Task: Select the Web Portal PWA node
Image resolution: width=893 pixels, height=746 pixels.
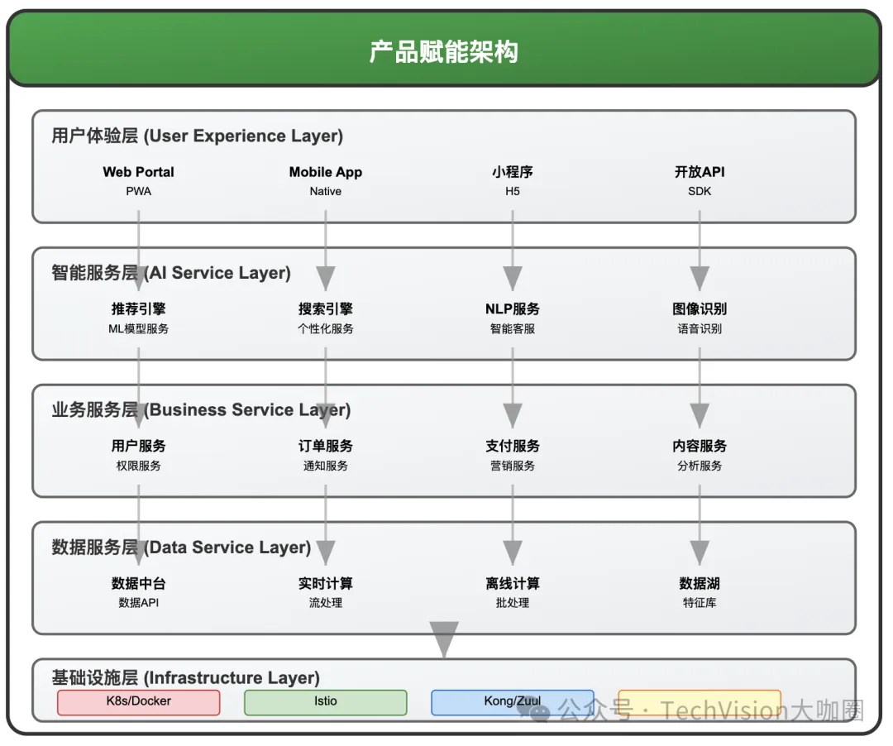Action: [x=138, y=180]
